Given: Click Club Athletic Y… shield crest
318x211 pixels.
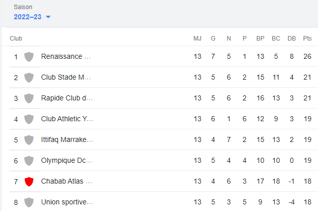Looking at the screenshot, I should tap(29, 119).
